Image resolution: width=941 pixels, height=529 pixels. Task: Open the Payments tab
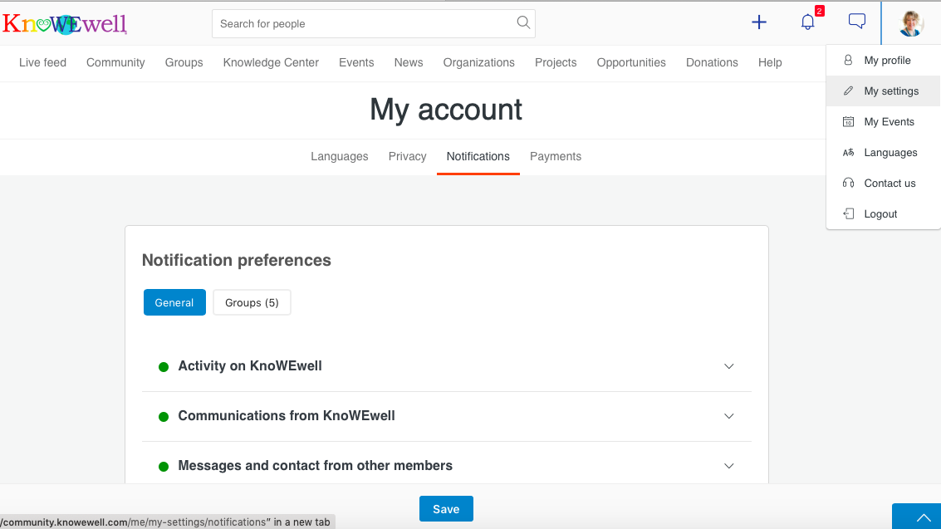(556, 156)
